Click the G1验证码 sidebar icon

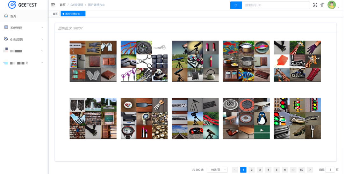6,39
